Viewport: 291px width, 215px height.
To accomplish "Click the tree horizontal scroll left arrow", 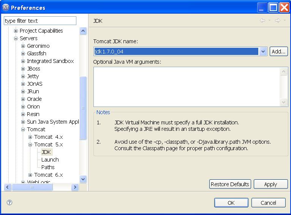I will tap(8, 187).
